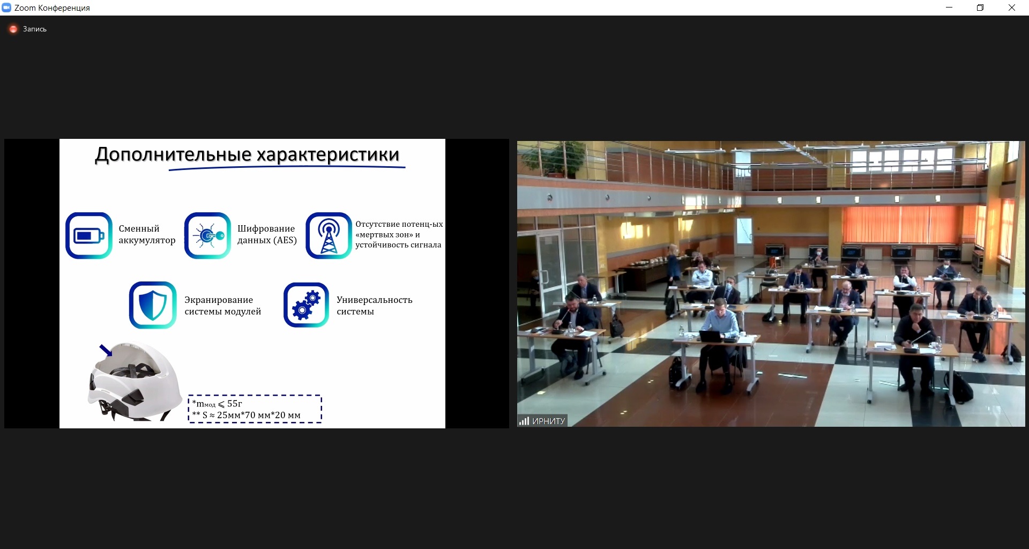
Task: Click the signal strength bars icon by ИРНИТУ
Action: (x=524, y=421)
